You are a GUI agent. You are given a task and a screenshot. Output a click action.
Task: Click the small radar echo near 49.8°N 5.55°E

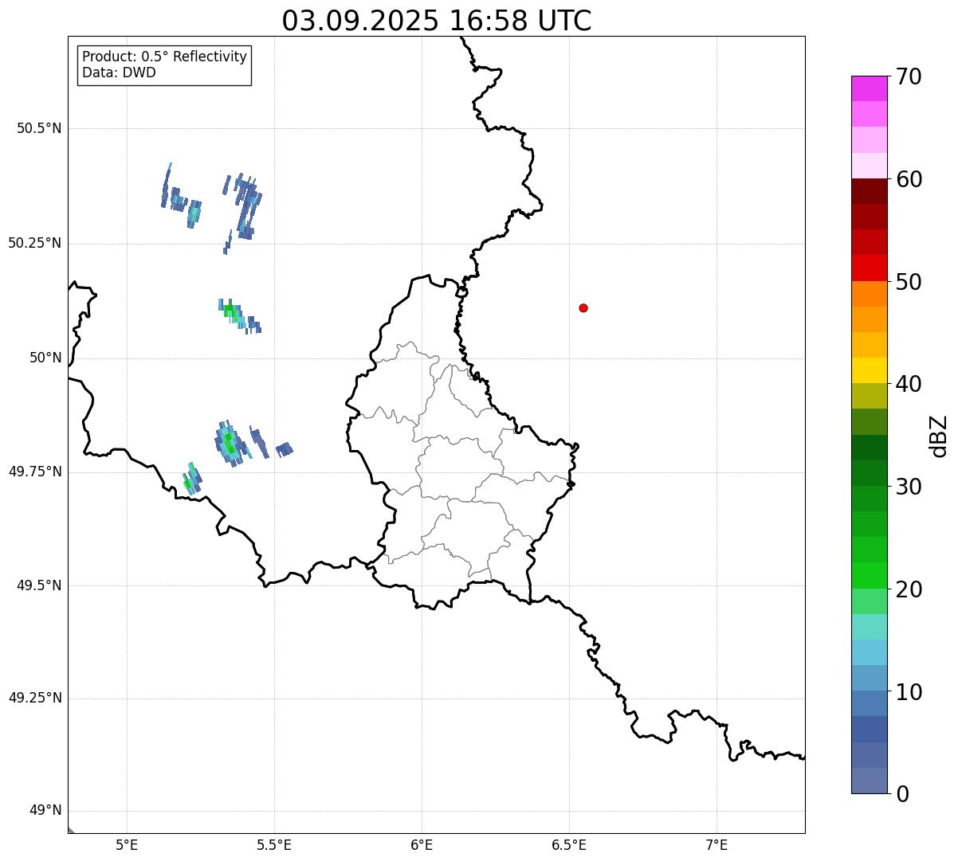pos(285,449)
